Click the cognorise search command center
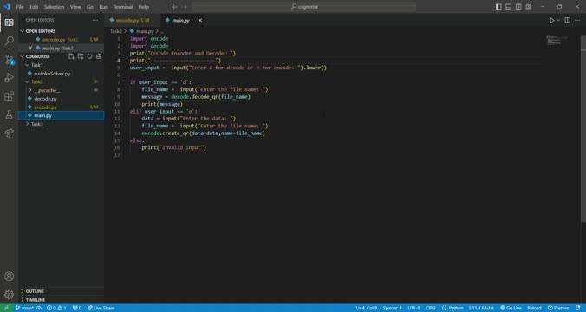Image resolution: width=586 pixels, height=312 pixels. click(x=304, y=7)
